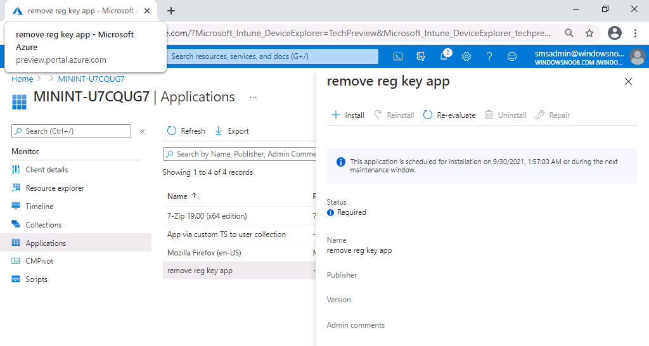Open the smsadmin account avatar
Image resolution: width=649 pixels, height=346 pixels.
[x=638, y=56]
